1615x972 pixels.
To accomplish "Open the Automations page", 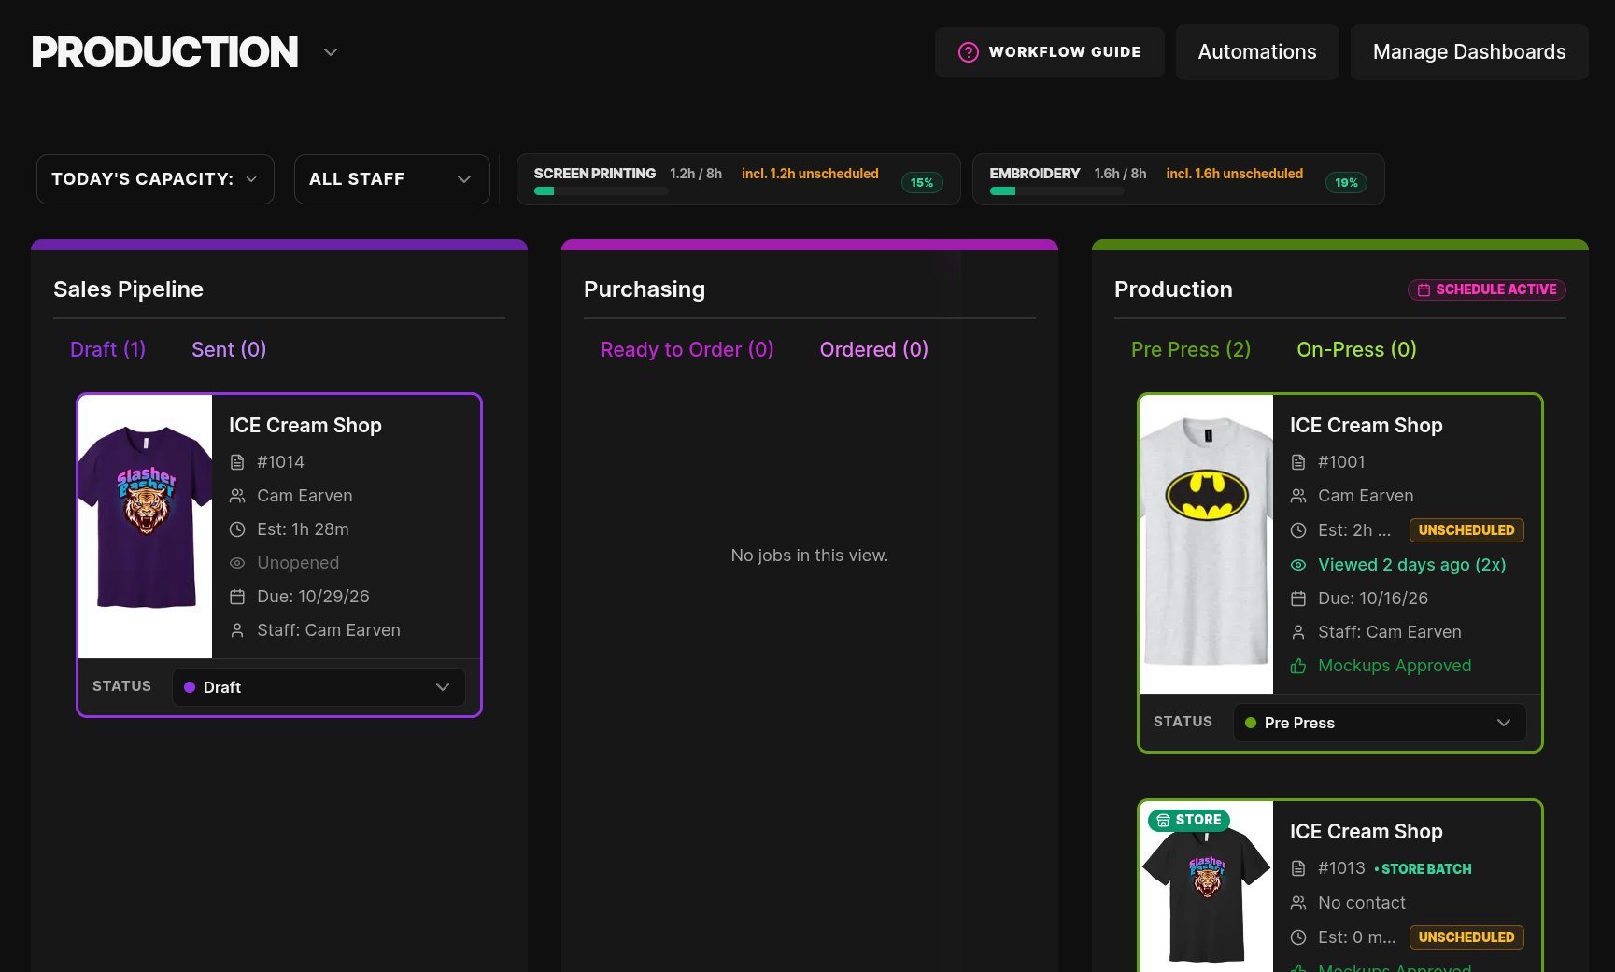I will [x=1257, y=52].
